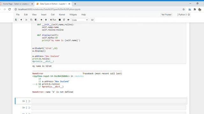Copy the selected cells
This screenshot has height=114, width=204.
(x=31, y=20)
